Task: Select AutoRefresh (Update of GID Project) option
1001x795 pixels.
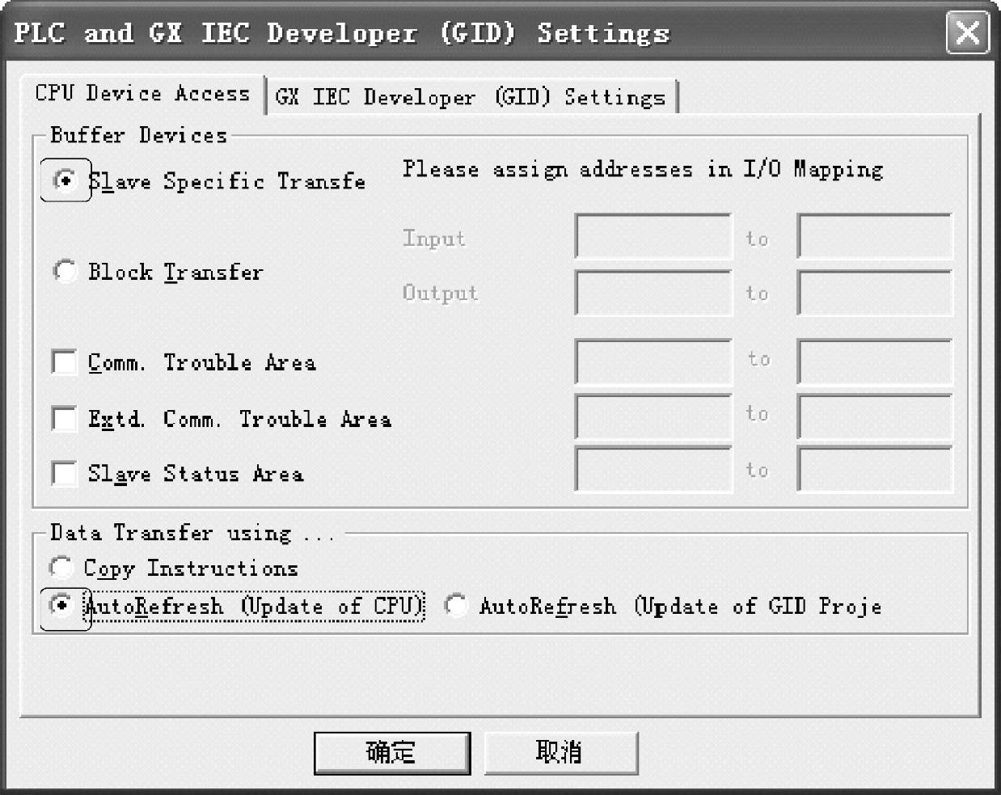Action: (456, 605)
